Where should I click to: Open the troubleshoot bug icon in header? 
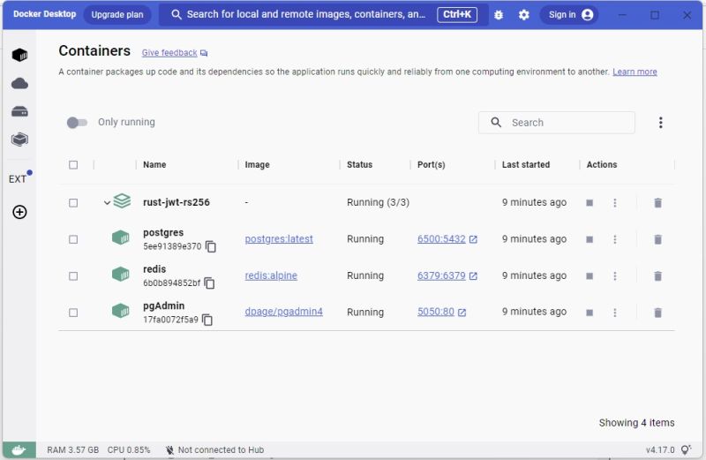[x=499, y=15]
